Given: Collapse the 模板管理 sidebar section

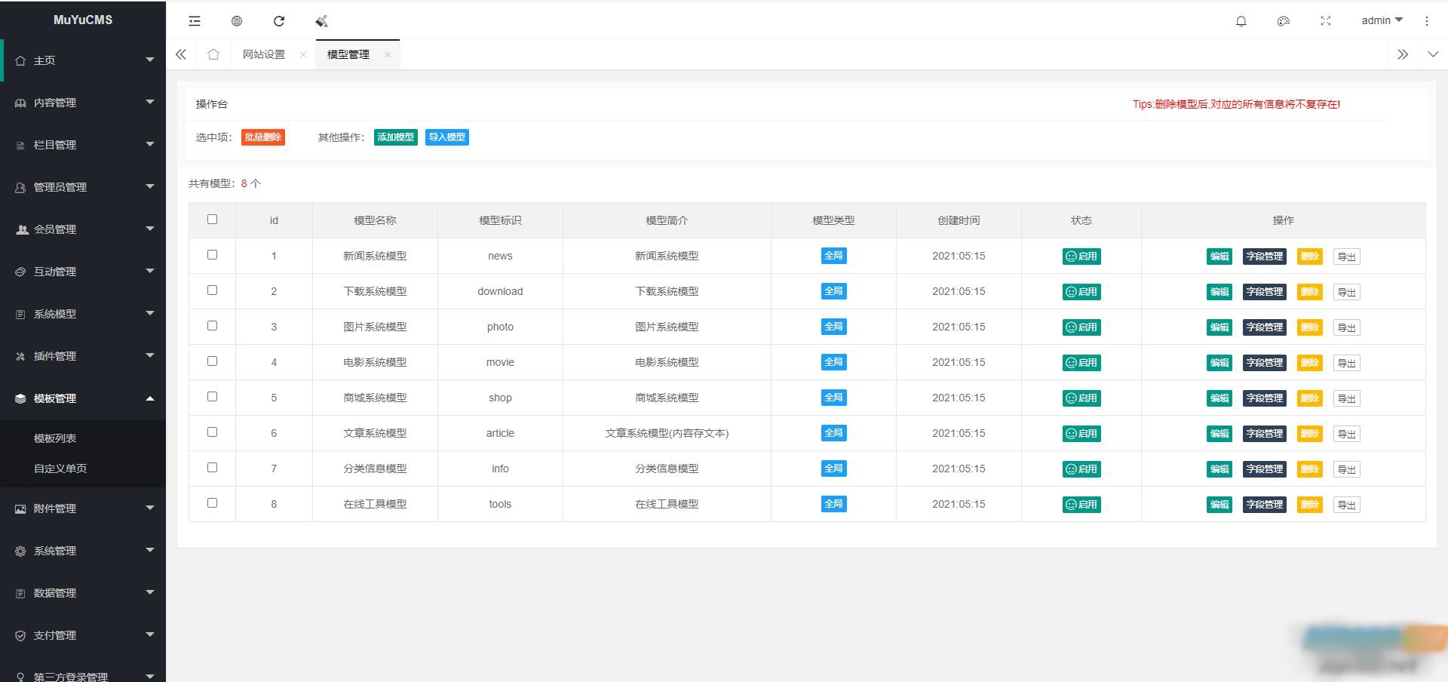Looking at the screenshot, I should [83, 398].
